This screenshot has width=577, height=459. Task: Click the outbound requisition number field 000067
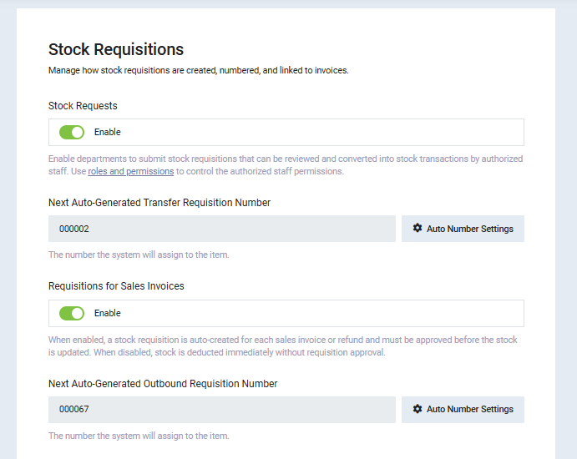click(221, 410)
